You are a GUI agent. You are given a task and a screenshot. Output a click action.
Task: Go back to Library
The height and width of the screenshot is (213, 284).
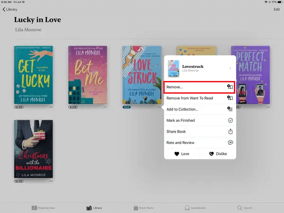click(10, 9)
